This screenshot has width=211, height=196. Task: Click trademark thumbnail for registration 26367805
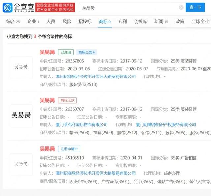(x=21, y=68)
